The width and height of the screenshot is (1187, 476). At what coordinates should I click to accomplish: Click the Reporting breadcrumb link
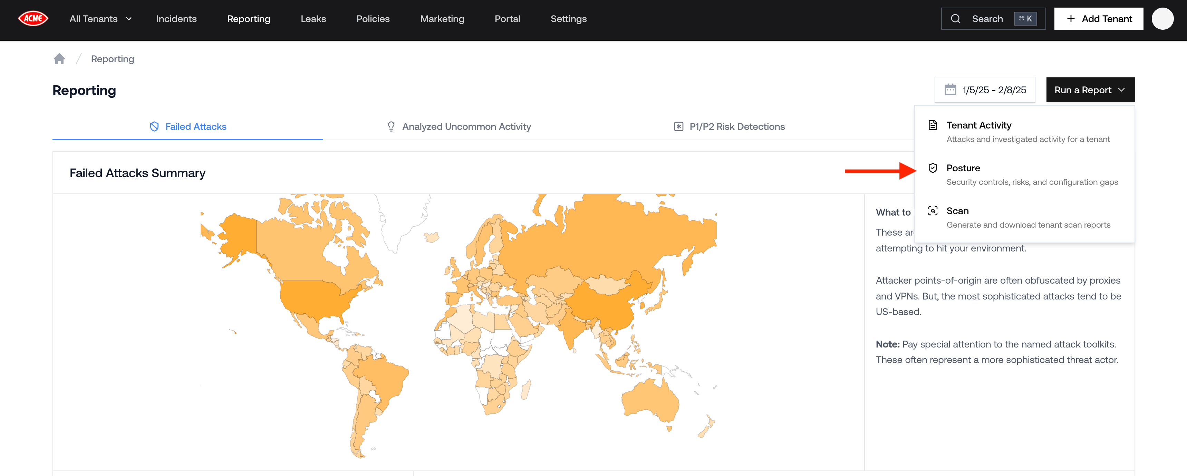(x=113, y=59)
